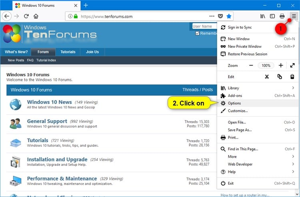Open the What's New? tab
Image resolution: width=300 pixels, height=197 pixels.
click(16, 52)
